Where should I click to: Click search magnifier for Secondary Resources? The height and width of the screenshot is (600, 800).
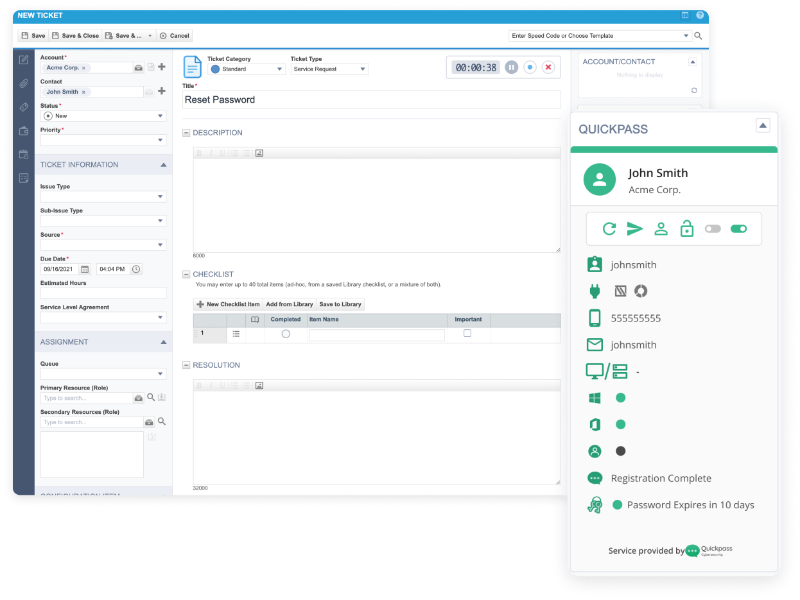[x=162, y=422]
